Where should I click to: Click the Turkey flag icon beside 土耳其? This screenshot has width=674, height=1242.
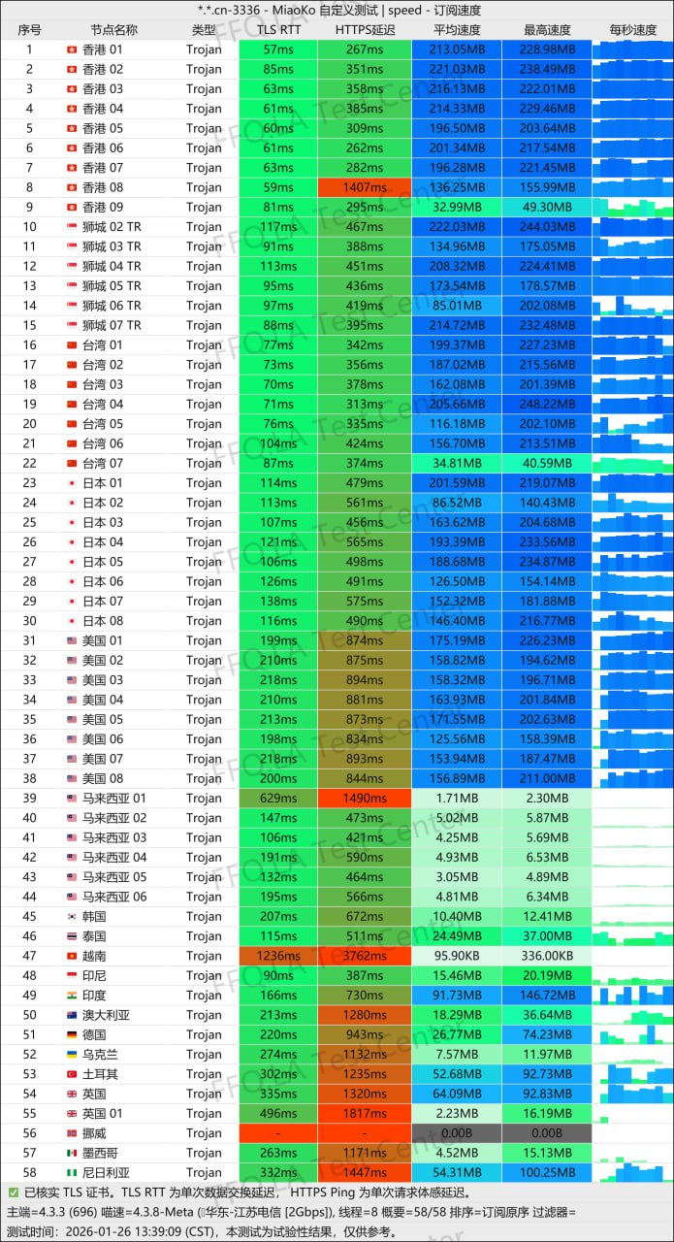[72, 1074]
